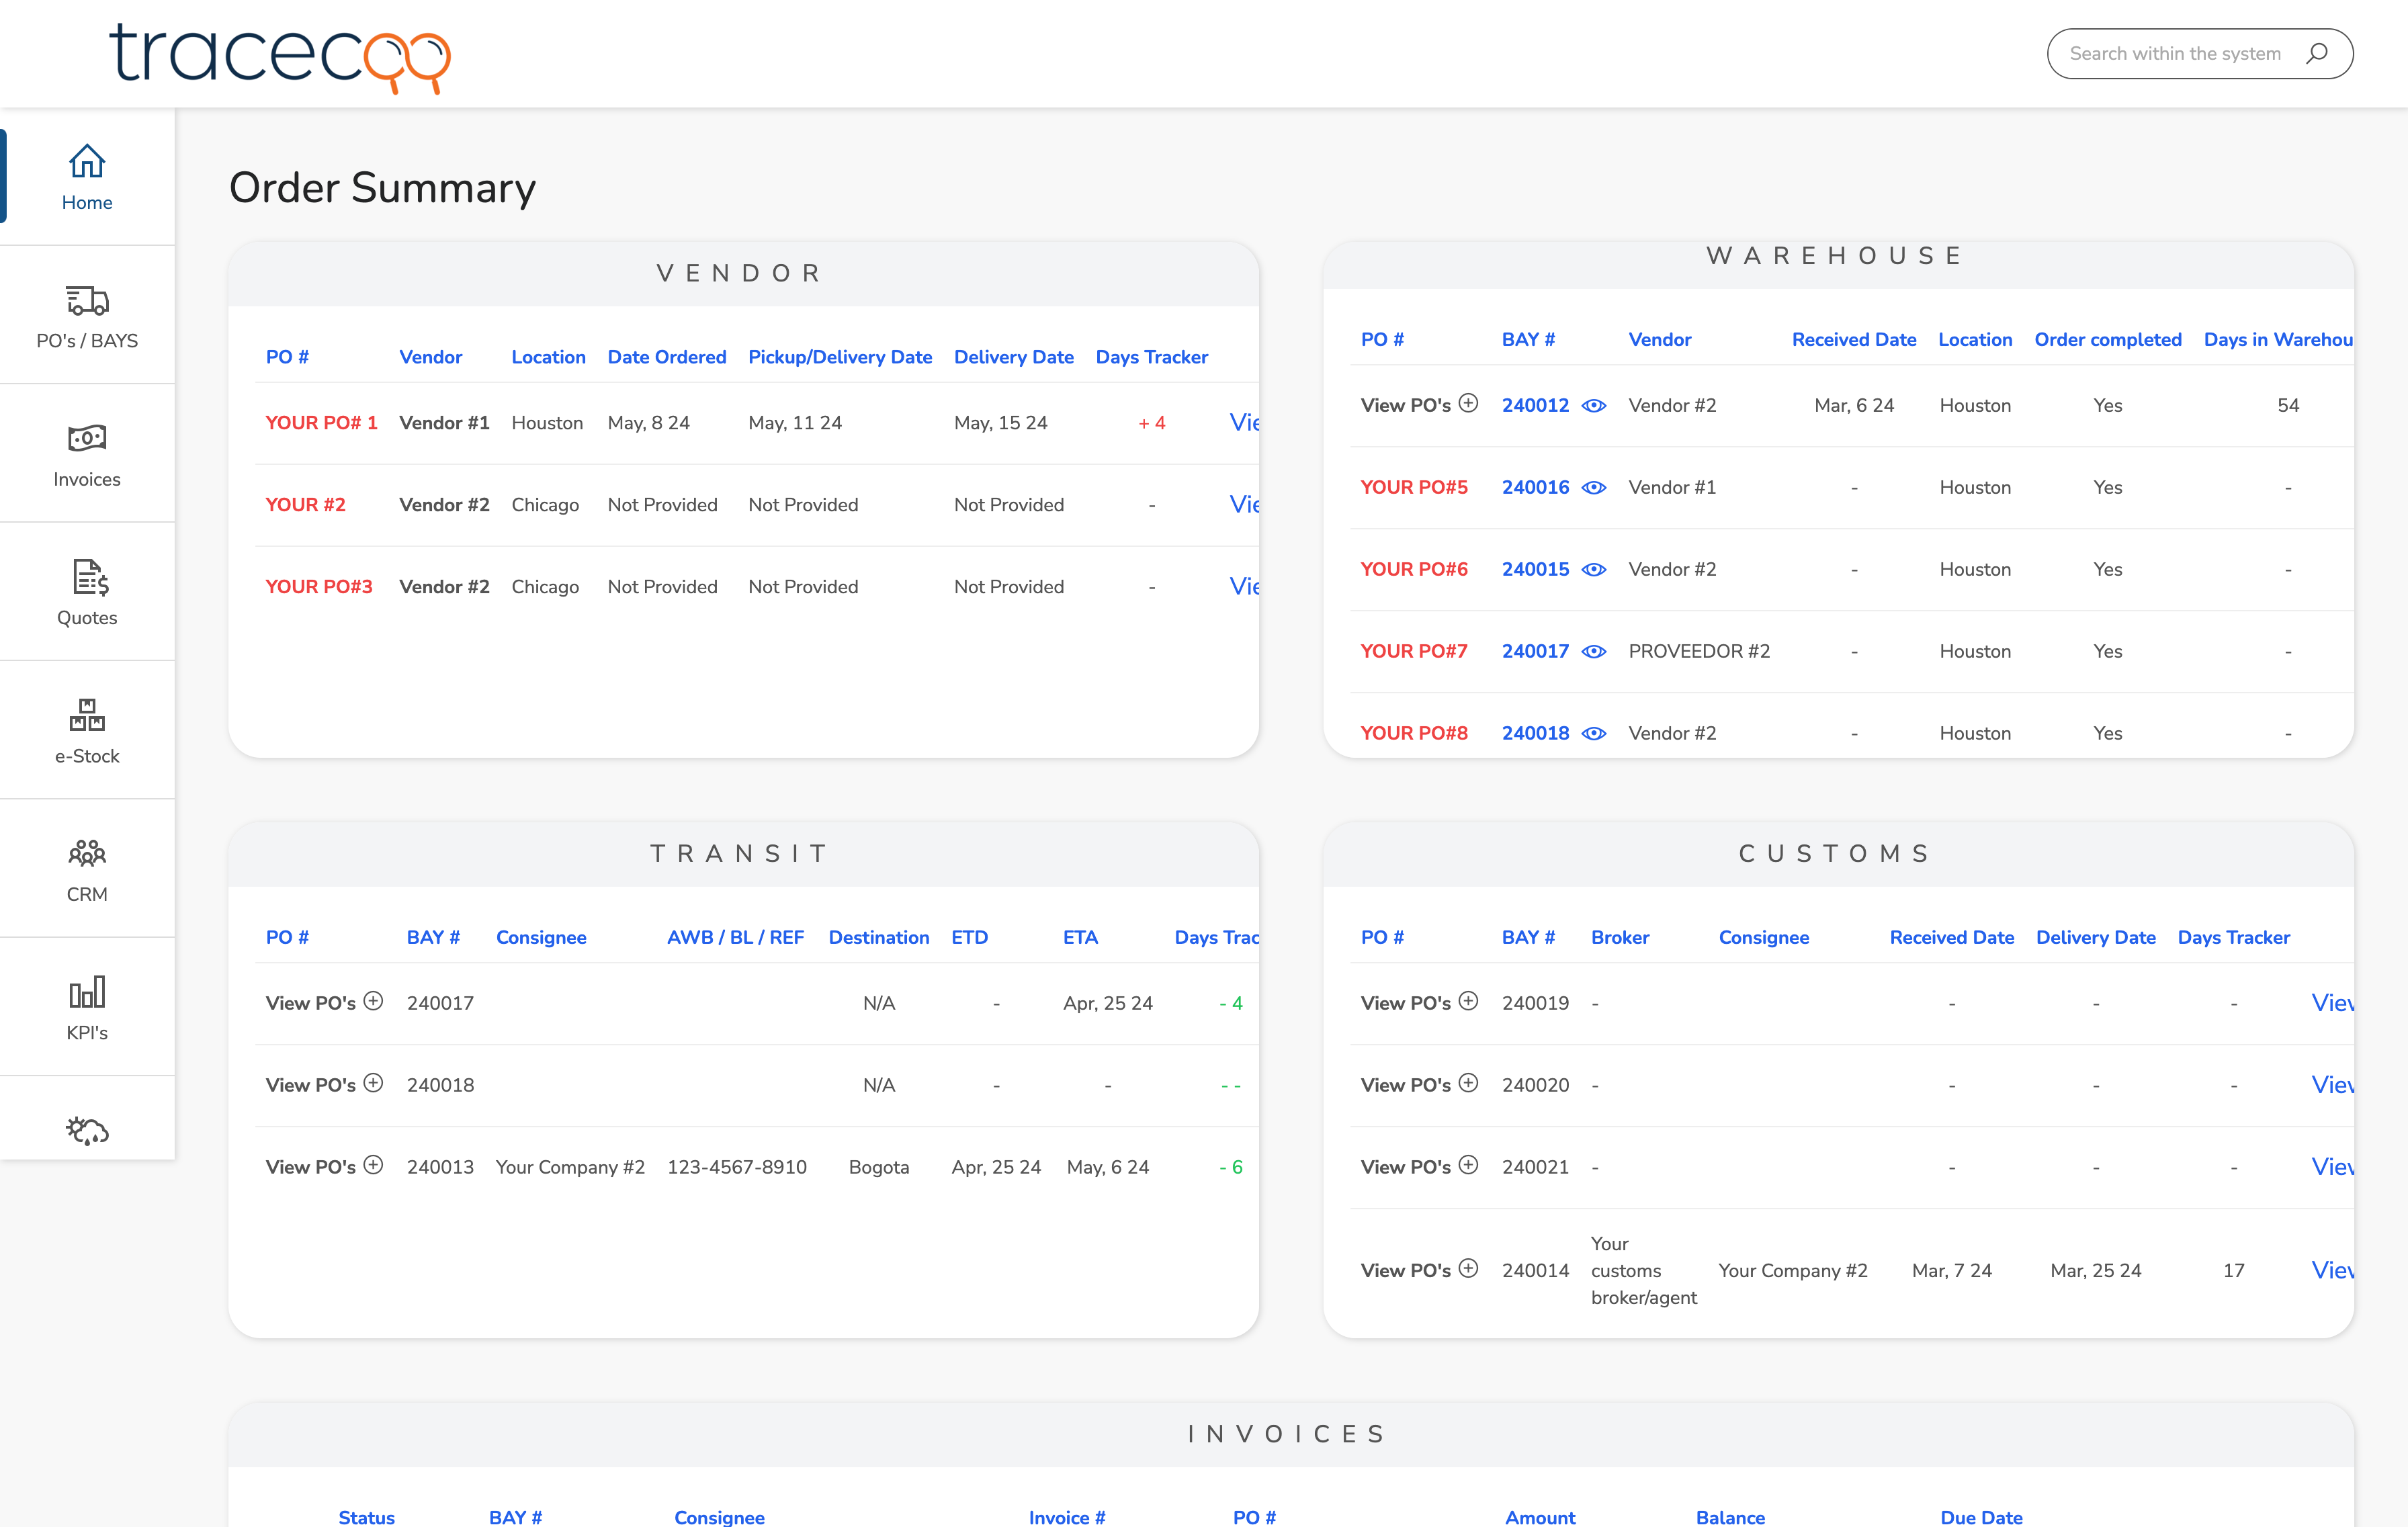Screen dimensions: 2408x1527
Task: Go to Quotes document icon
Action: point(87,577)
